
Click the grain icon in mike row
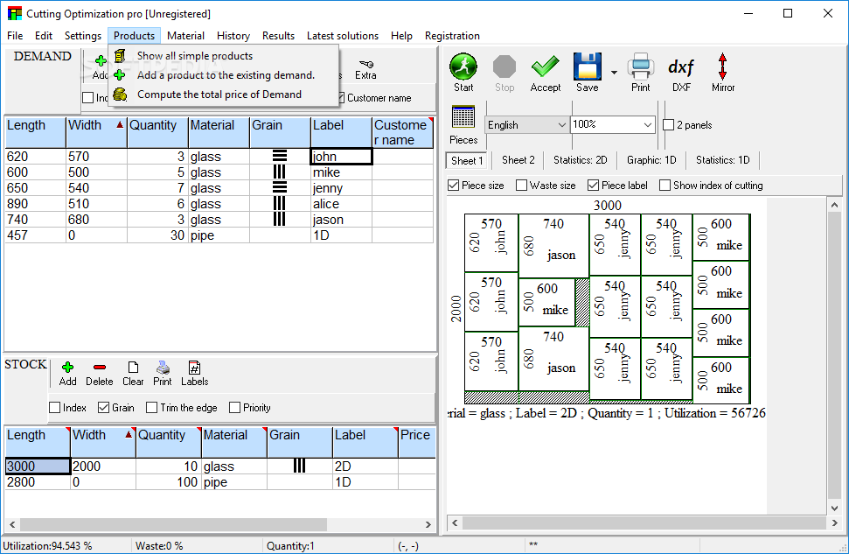tap(280, 172)
